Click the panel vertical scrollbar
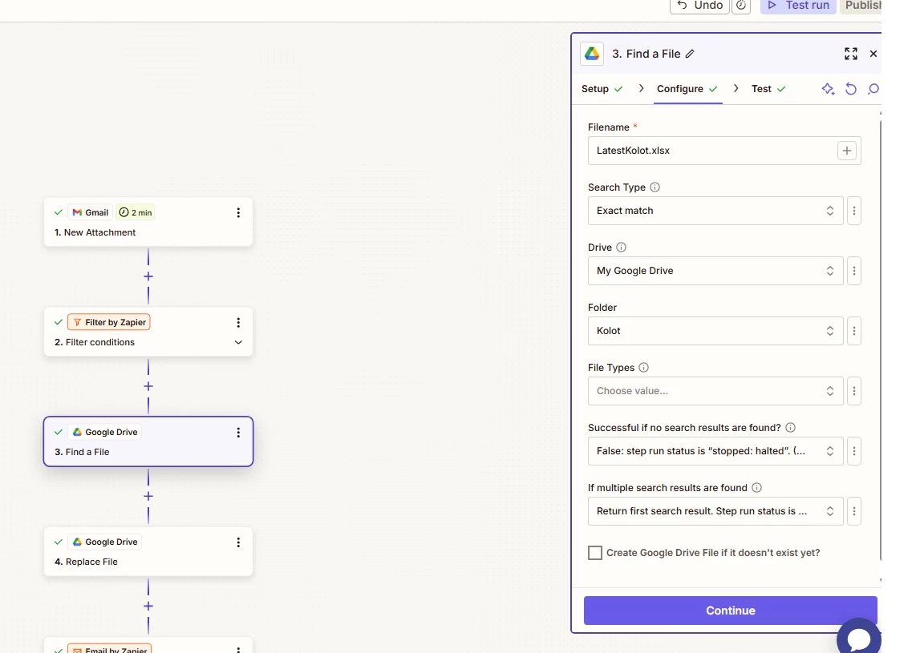The image size is (924, 653). 881,341
